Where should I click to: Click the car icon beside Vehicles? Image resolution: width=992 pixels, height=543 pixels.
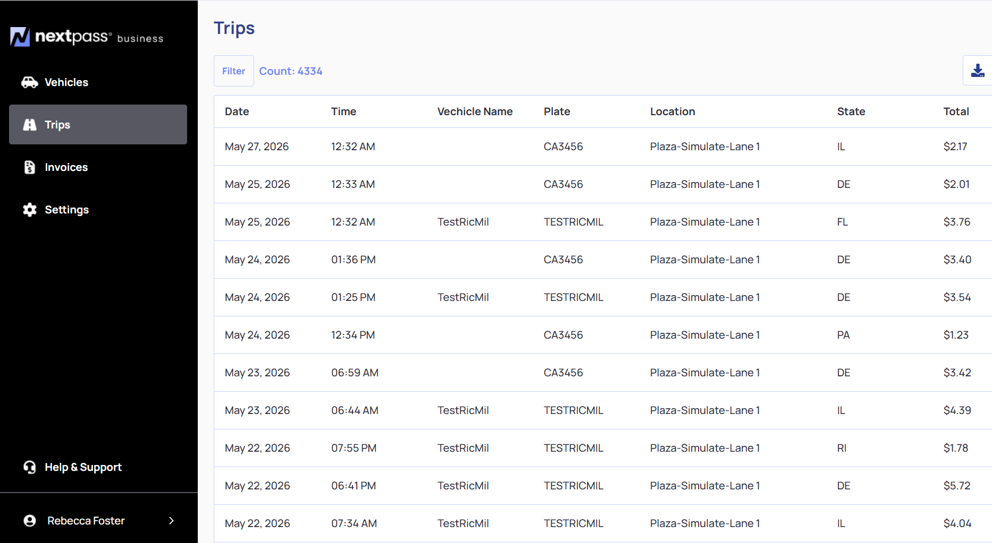[30, 82]
